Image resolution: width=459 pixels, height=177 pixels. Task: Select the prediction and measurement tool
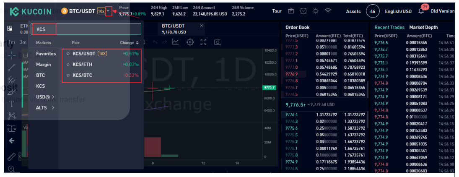12,128
